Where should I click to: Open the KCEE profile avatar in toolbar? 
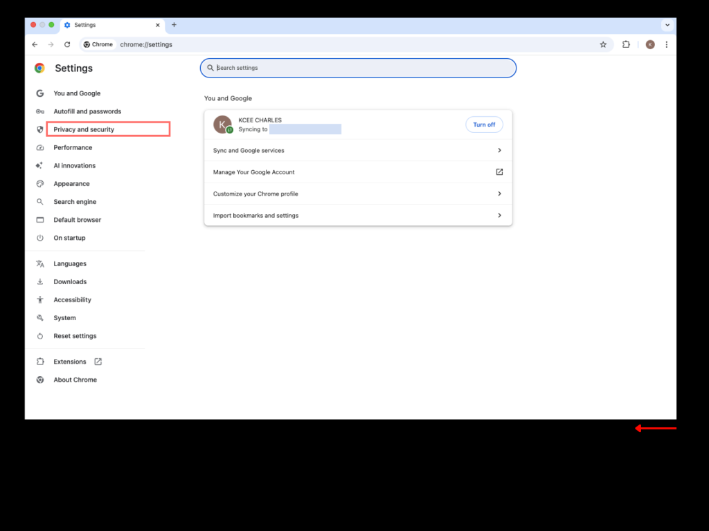649,44
